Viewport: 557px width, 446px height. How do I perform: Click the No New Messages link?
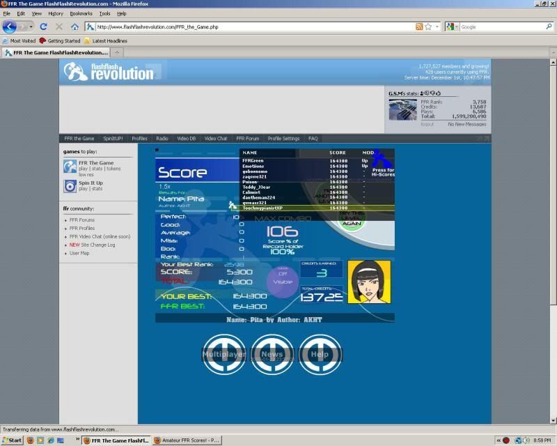click(466, 124)
